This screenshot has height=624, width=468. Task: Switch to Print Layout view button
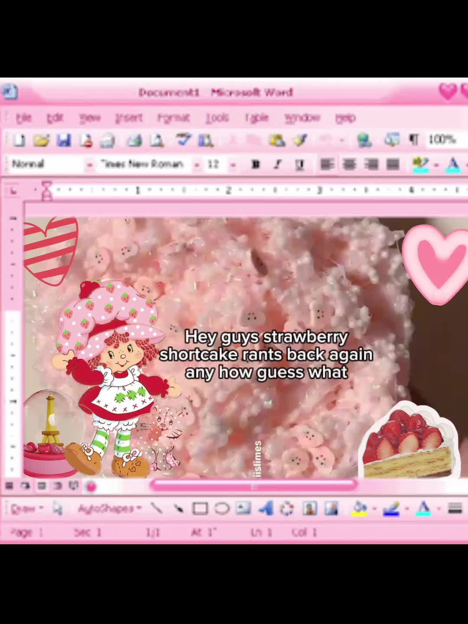[41, 486]
